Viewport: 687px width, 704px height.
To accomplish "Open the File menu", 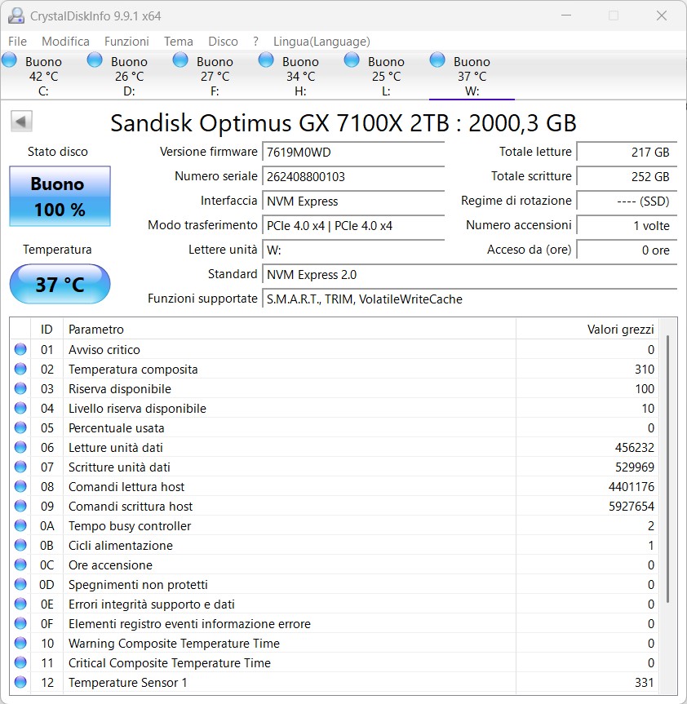I will click(17, 42).
